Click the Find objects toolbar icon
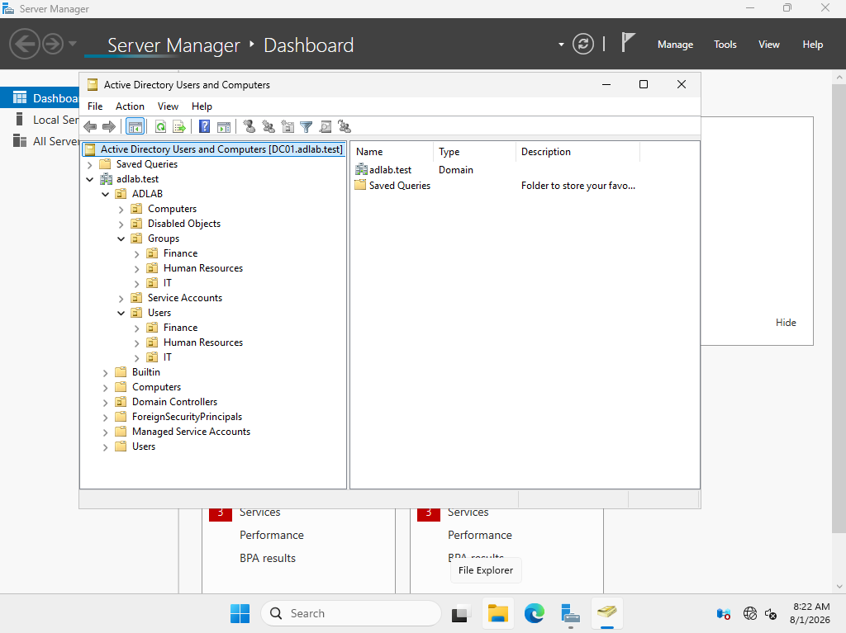The image size is (846, 633). point(326,127)
